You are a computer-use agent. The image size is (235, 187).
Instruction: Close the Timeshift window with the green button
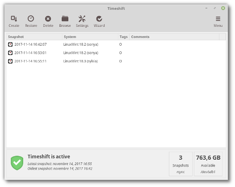pyautogui.click(x=223, y=8)
